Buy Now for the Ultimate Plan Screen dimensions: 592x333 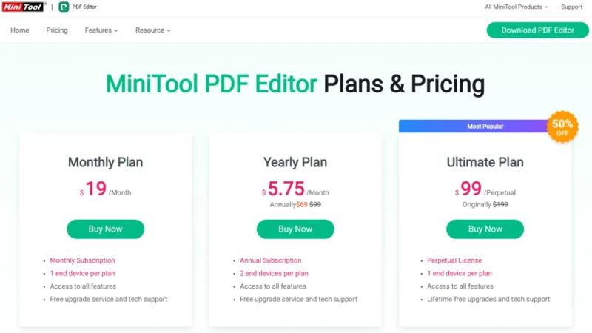click(485, 229)
